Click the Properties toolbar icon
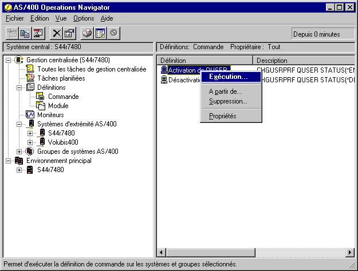Image resolution: width=358 pixels, height=271 pixels. pyautogui.click(x=69, y=33)
